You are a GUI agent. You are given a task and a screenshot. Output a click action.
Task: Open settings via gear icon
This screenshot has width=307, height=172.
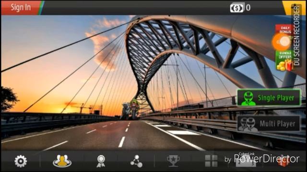[21, 161]
